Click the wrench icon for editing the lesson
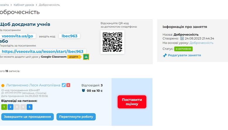Viewport: 228px width, 130px height. [x=165, y=55]
